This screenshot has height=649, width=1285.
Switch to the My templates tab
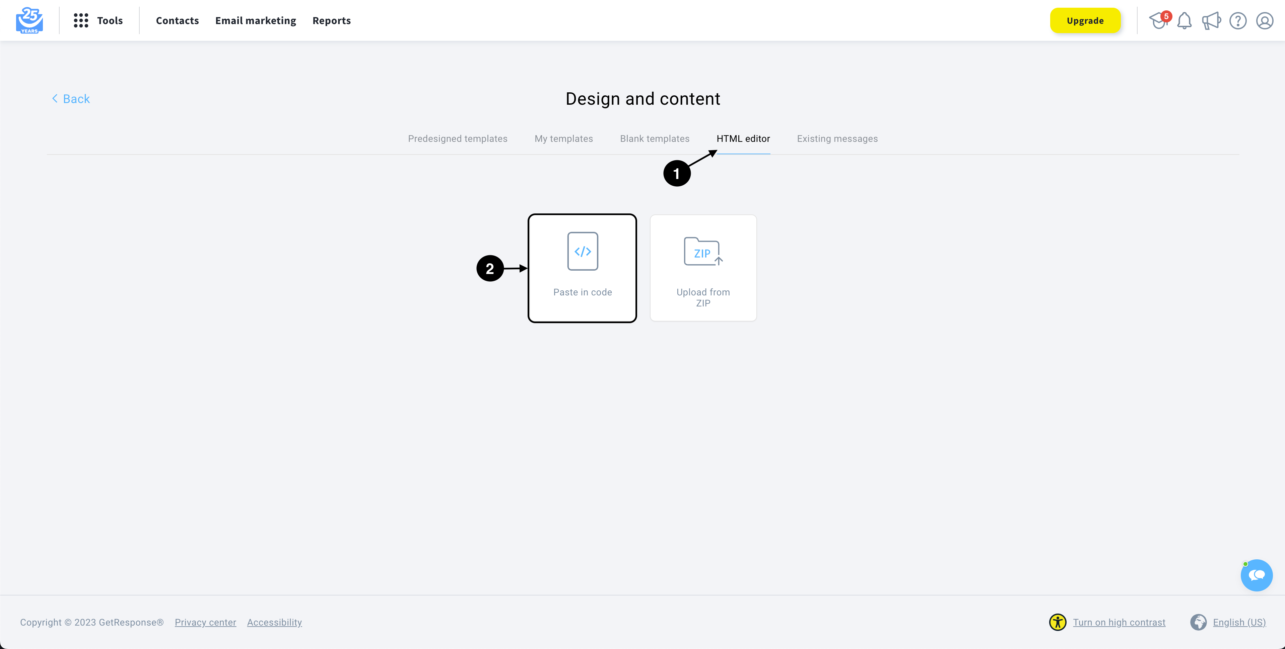coord(564,138)
